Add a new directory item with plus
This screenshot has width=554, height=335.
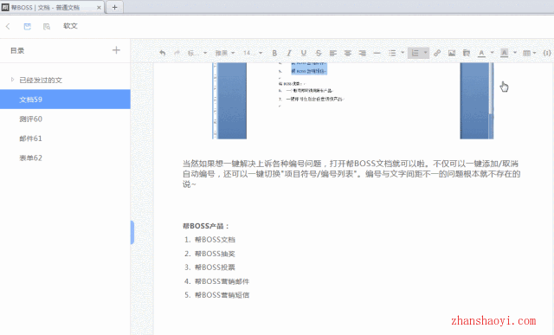[x=116, y=50]
